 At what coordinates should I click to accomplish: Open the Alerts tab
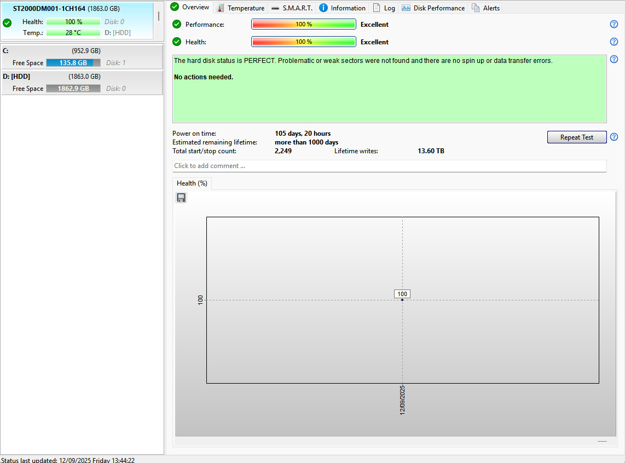tap(485, 8)
